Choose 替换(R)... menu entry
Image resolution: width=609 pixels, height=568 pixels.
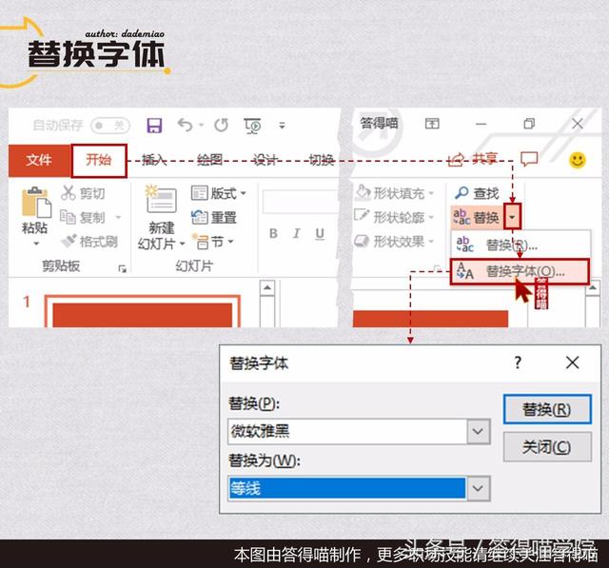click(521, 245)
